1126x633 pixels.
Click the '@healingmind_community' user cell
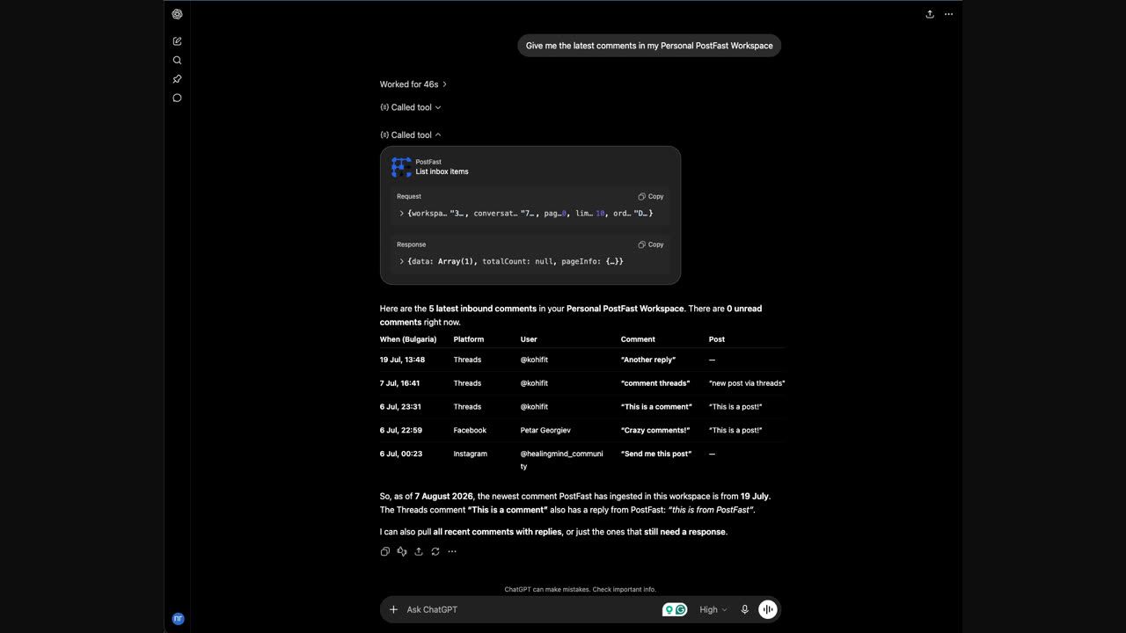tap(562, 460)
